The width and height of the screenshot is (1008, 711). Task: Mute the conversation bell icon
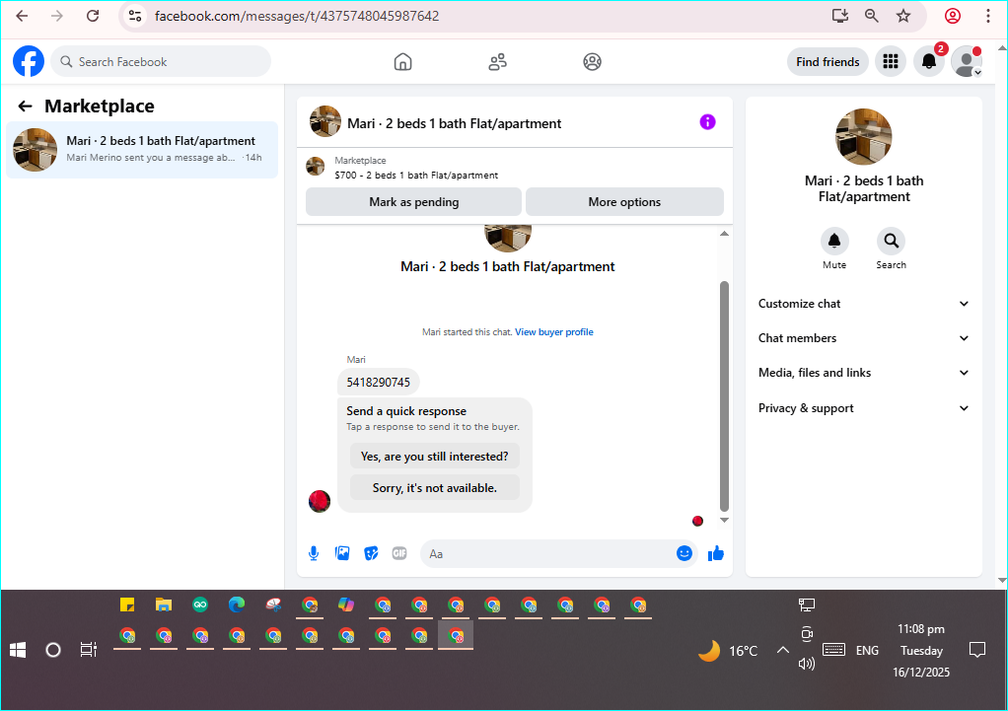tap(834, 241)
